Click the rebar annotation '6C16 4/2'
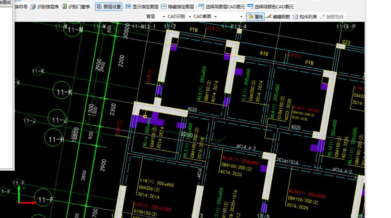Image resolution: width=391 pixels, height=218 pixels. pyautogui.click(x=342, y=170)
